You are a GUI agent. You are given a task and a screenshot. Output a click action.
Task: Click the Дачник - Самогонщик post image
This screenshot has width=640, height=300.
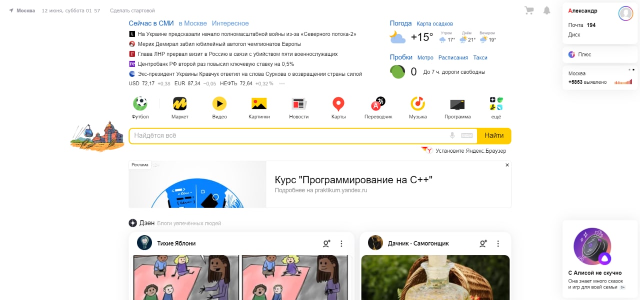coord(435,278)
